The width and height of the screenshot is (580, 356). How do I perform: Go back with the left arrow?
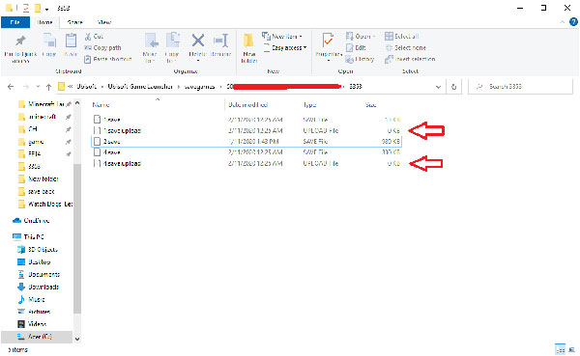[11, 87]
